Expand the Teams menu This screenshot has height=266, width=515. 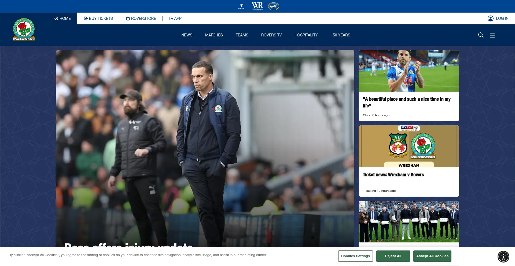[x=242, y=35]
